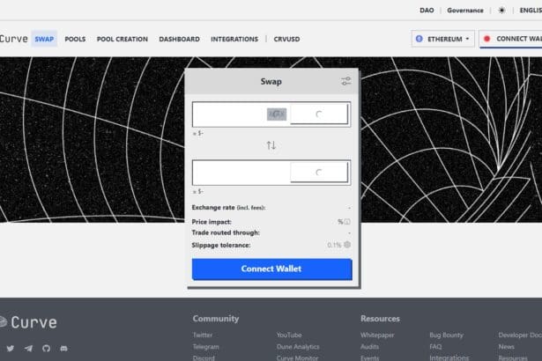Open swap advanced settings sliders icon
542x361 pixels.
[346, 81]
